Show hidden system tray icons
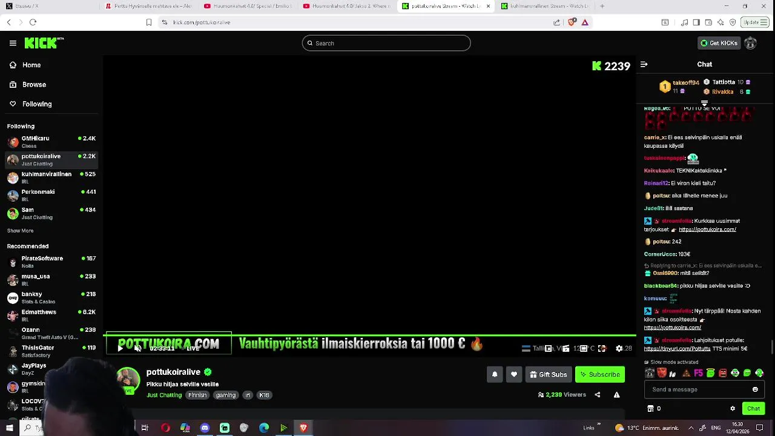Screen dimensions: 775x436 (x=691, y=428)
